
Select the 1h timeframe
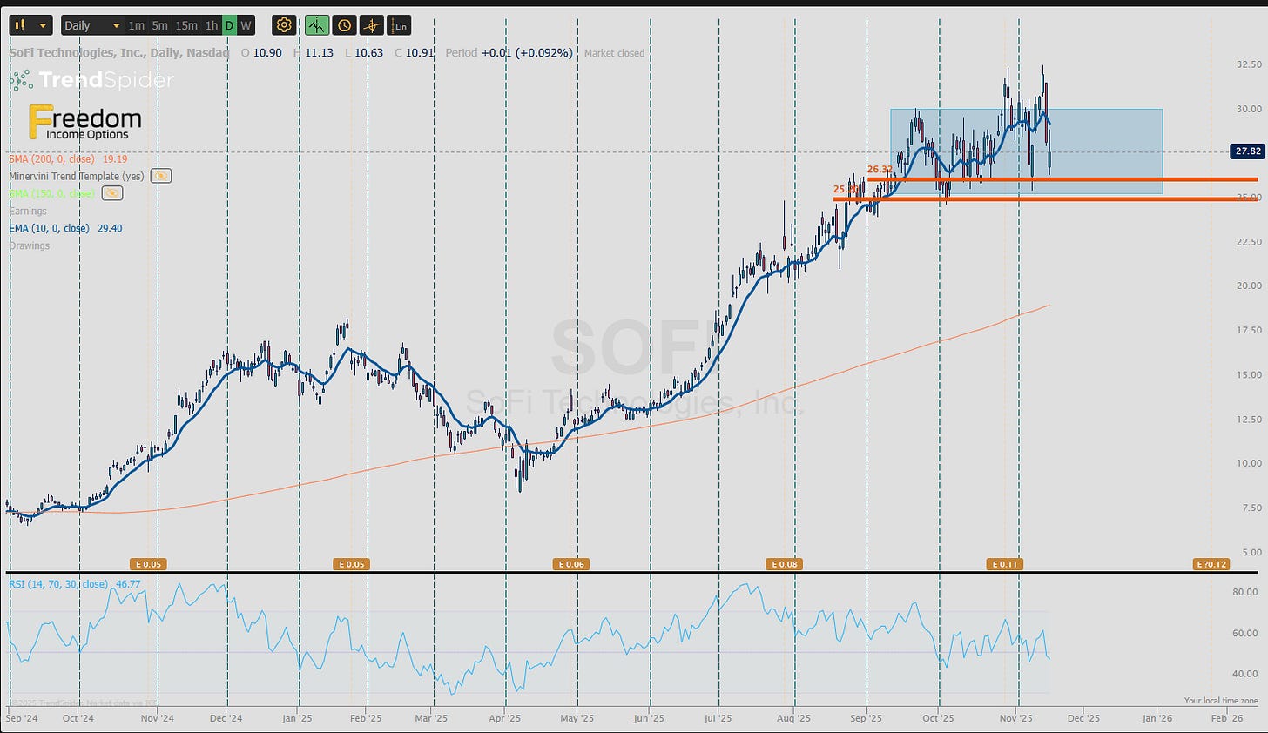click(x=212, y=25)
